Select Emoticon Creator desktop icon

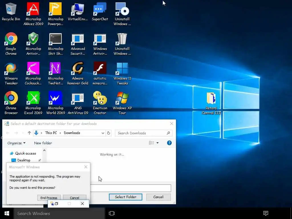tap(100, 103)
